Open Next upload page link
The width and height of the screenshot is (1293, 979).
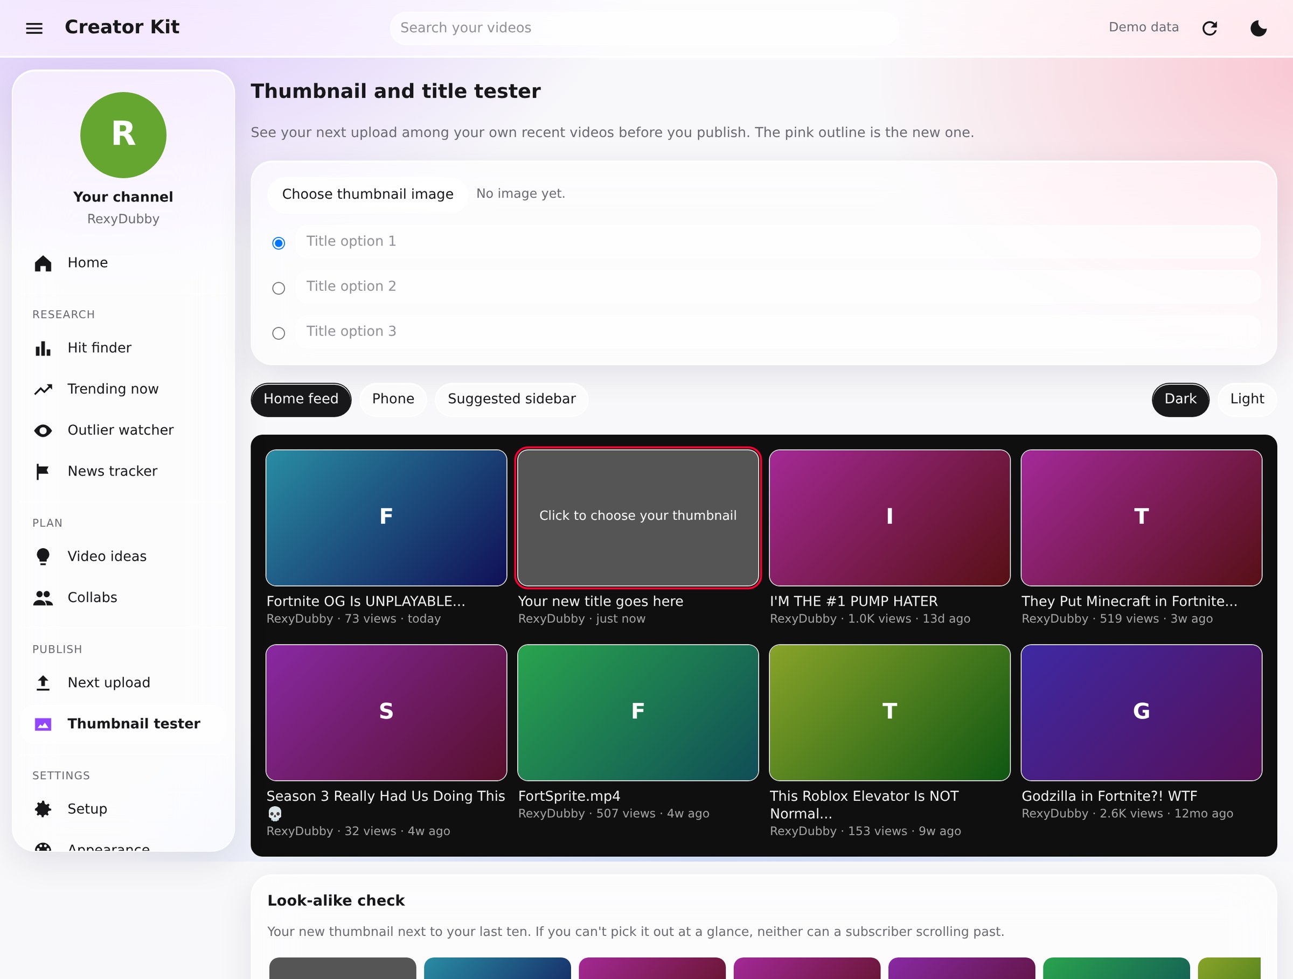pyautogui.click(x=123, y=682)
